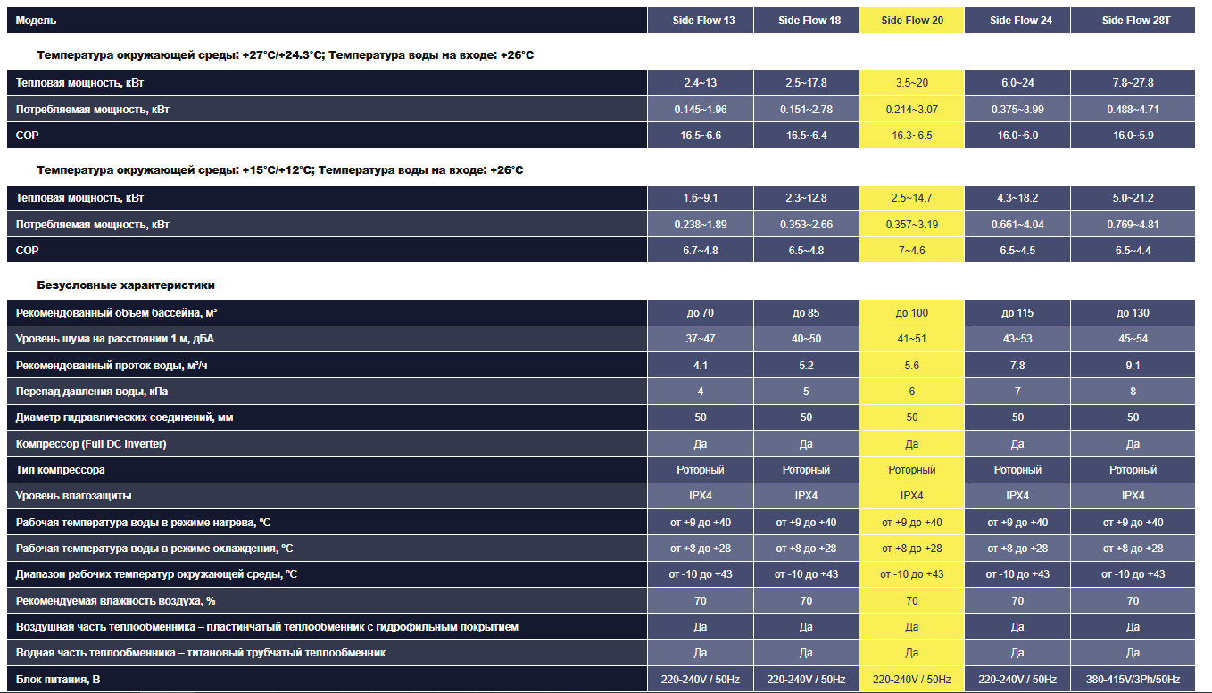Click the "Тип компрессора" row label
Image resolution: width=1212 pixels, height=693 pixels.
click(61, 470)
